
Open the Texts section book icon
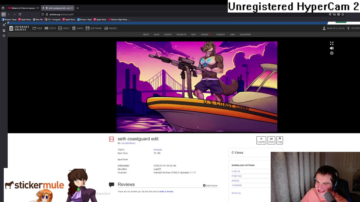(46, 28)
